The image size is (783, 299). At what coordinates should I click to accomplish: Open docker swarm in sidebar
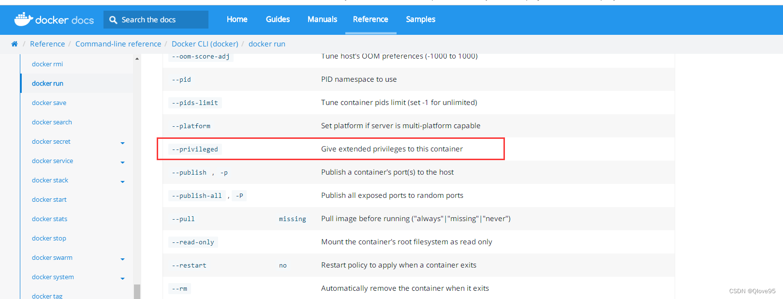click(x=52, y=257)
